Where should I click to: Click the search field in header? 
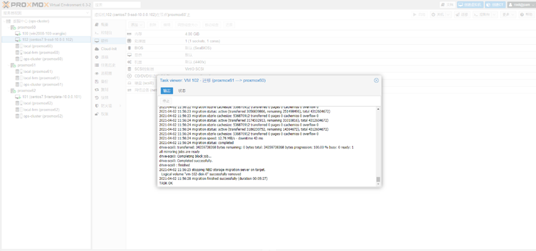(x=117, y=5)
